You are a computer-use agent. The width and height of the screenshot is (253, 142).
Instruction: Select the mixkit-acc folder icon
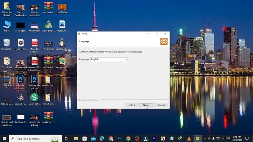(x=48, y=81)
